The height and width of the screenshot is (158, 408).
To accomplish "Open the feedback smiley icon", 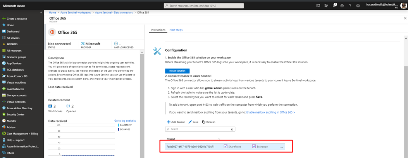I will (358, 5).
